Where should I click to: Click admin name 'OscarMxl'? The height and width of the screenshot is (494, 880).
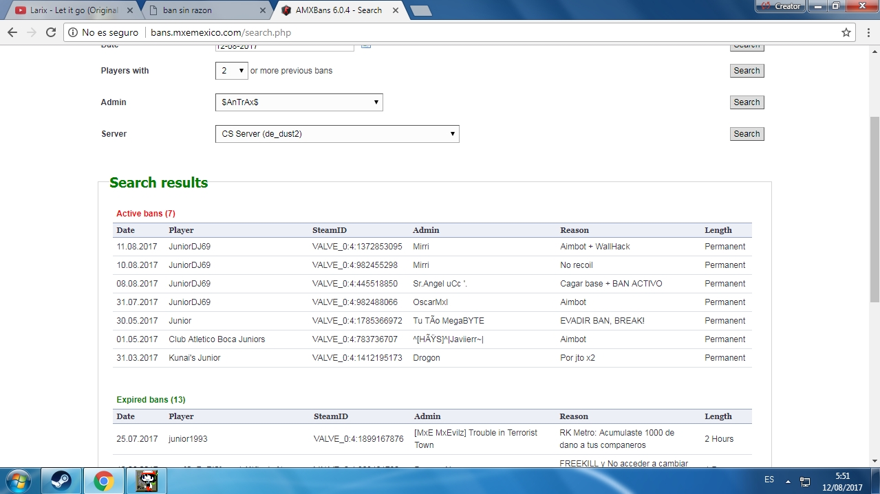pos(431,302)
